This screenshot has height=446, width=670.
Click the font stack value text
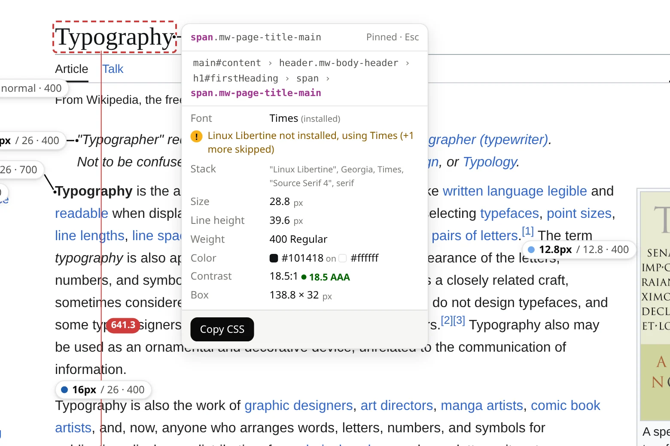coord(337,176)
